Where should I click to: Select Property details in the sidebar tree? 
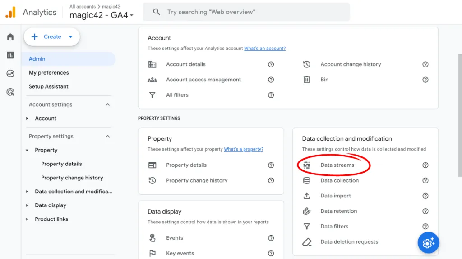61,164
